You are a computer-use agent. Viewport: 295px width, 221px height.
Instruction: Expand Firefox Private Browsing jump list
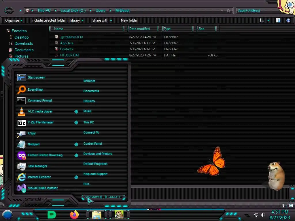tap(76, 155)
